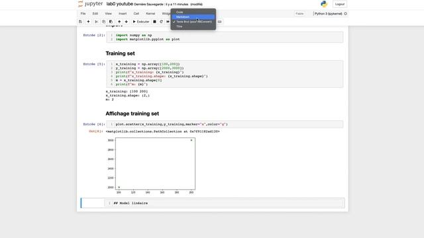The width and height of the screenshot is (424, 238).
Task: Restart and run all with fast-forward icon
Action: (168, 22)
